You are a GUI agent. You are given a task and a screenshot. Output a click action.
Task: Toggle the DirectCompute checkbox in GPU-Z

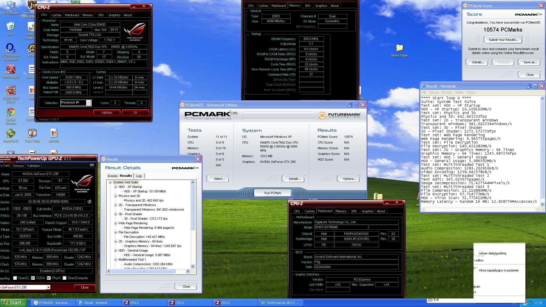(x=65, y=278)
